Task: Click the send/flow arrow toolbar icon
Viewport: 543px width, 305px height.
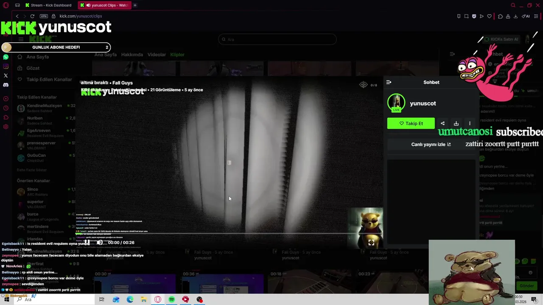Action: tap(481, 16)
